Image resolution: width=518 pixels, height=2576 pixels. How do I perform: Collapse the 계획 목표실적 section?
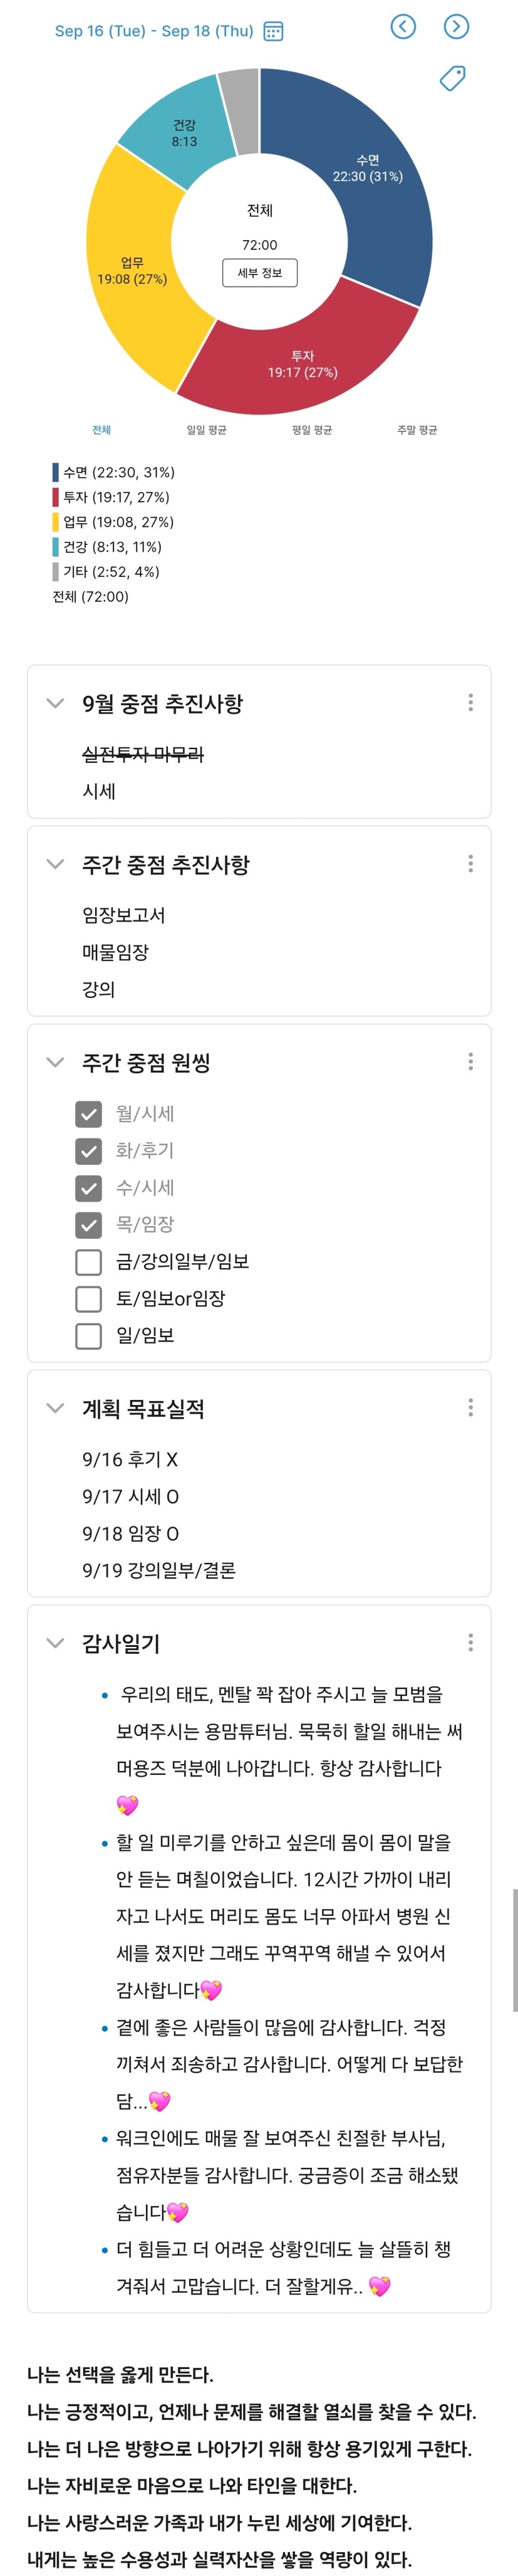55,1409
